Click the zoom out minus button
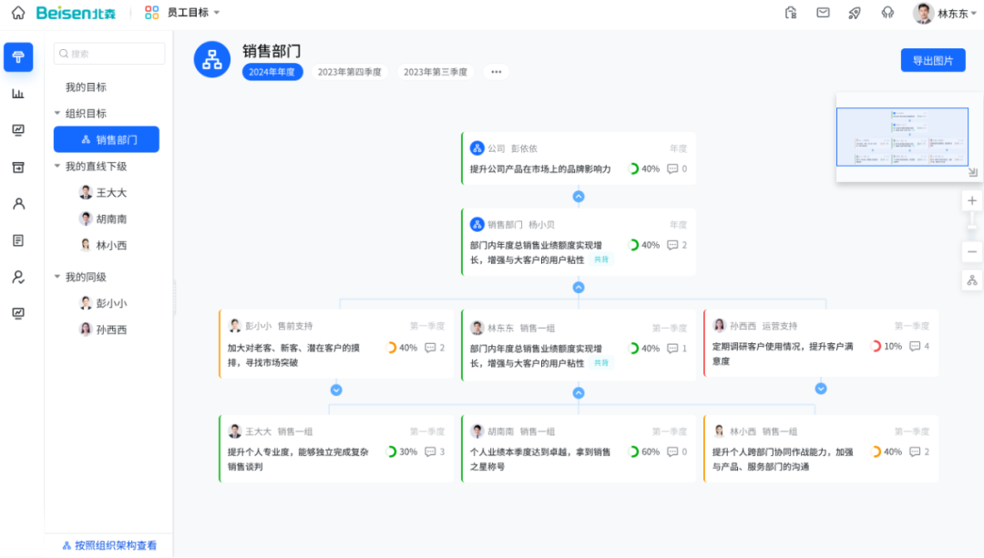This screenshot has height=558, width=984. click(972, 252)
